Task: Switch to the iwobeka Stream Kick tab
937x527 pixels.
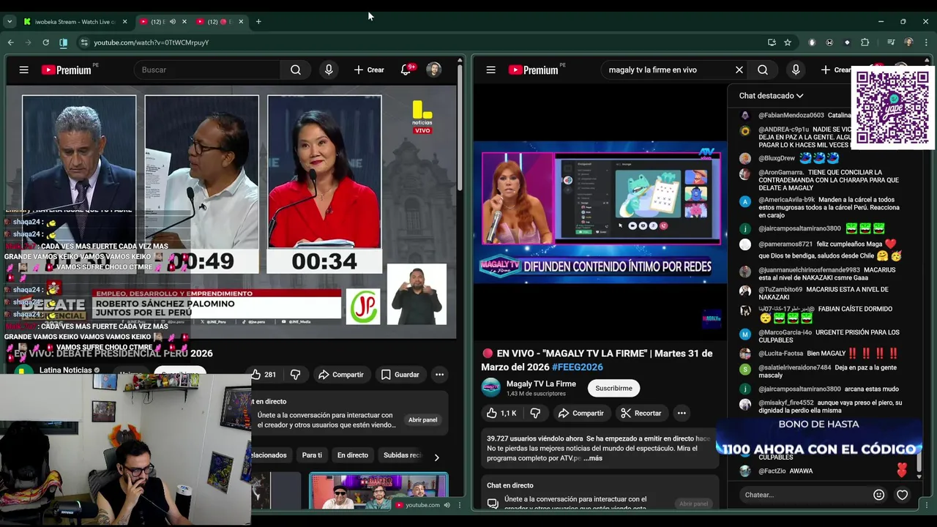Action: [x=74, y=22]
